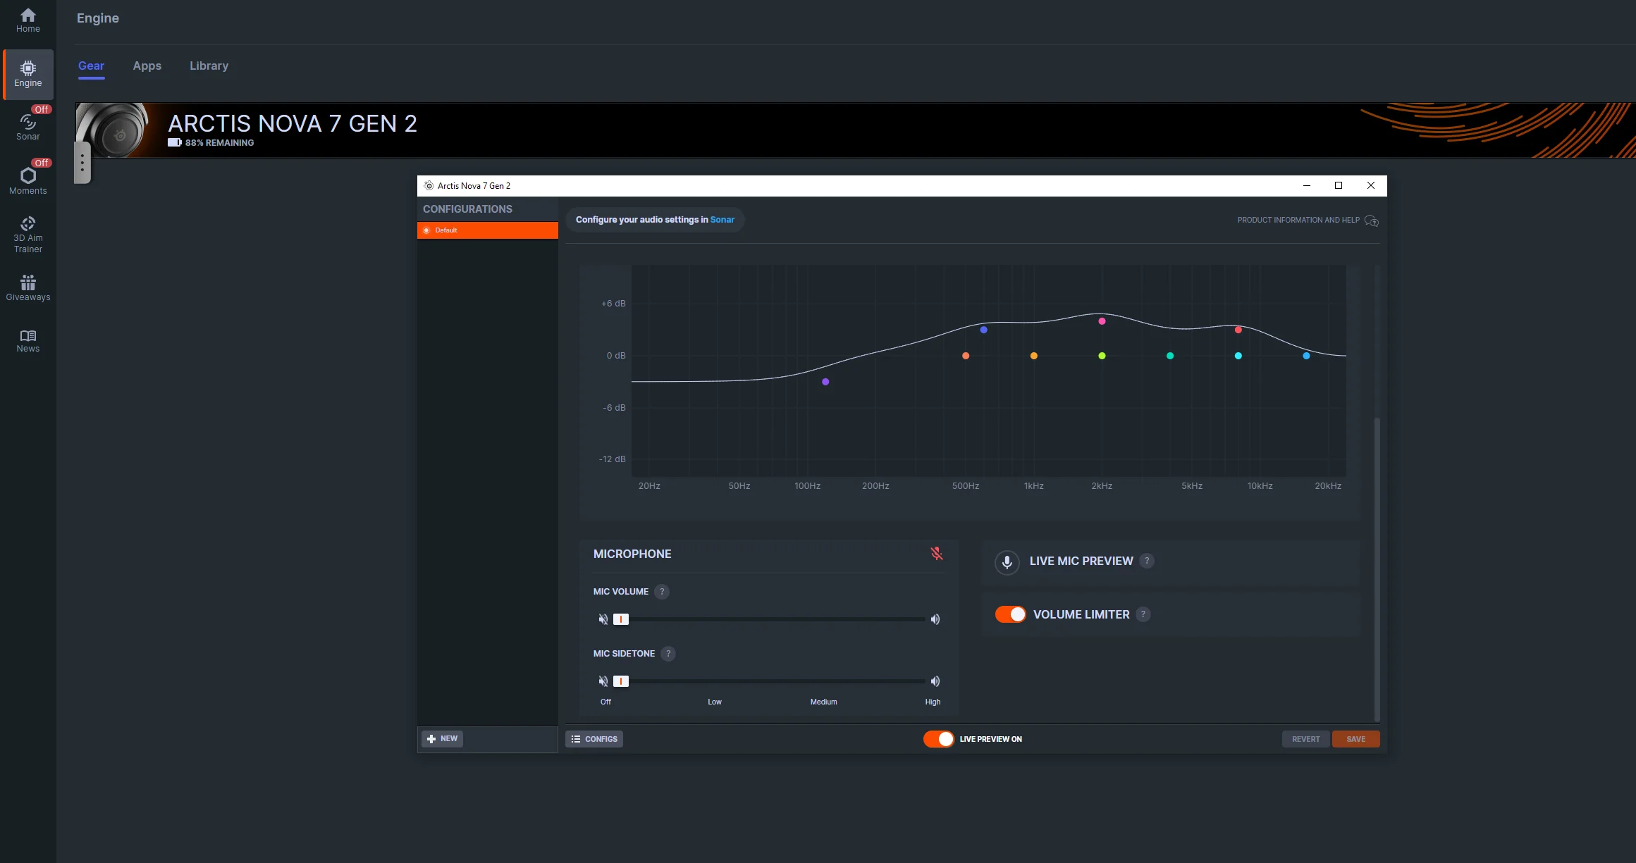The image size is (1636, 863).
Task: Open the Giveaways sidebar icon
Action: pyautogui.click(x=27, y=287)
